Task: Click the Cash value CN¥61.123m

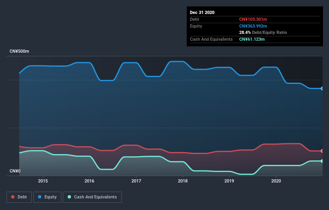Action: point(252,39)
